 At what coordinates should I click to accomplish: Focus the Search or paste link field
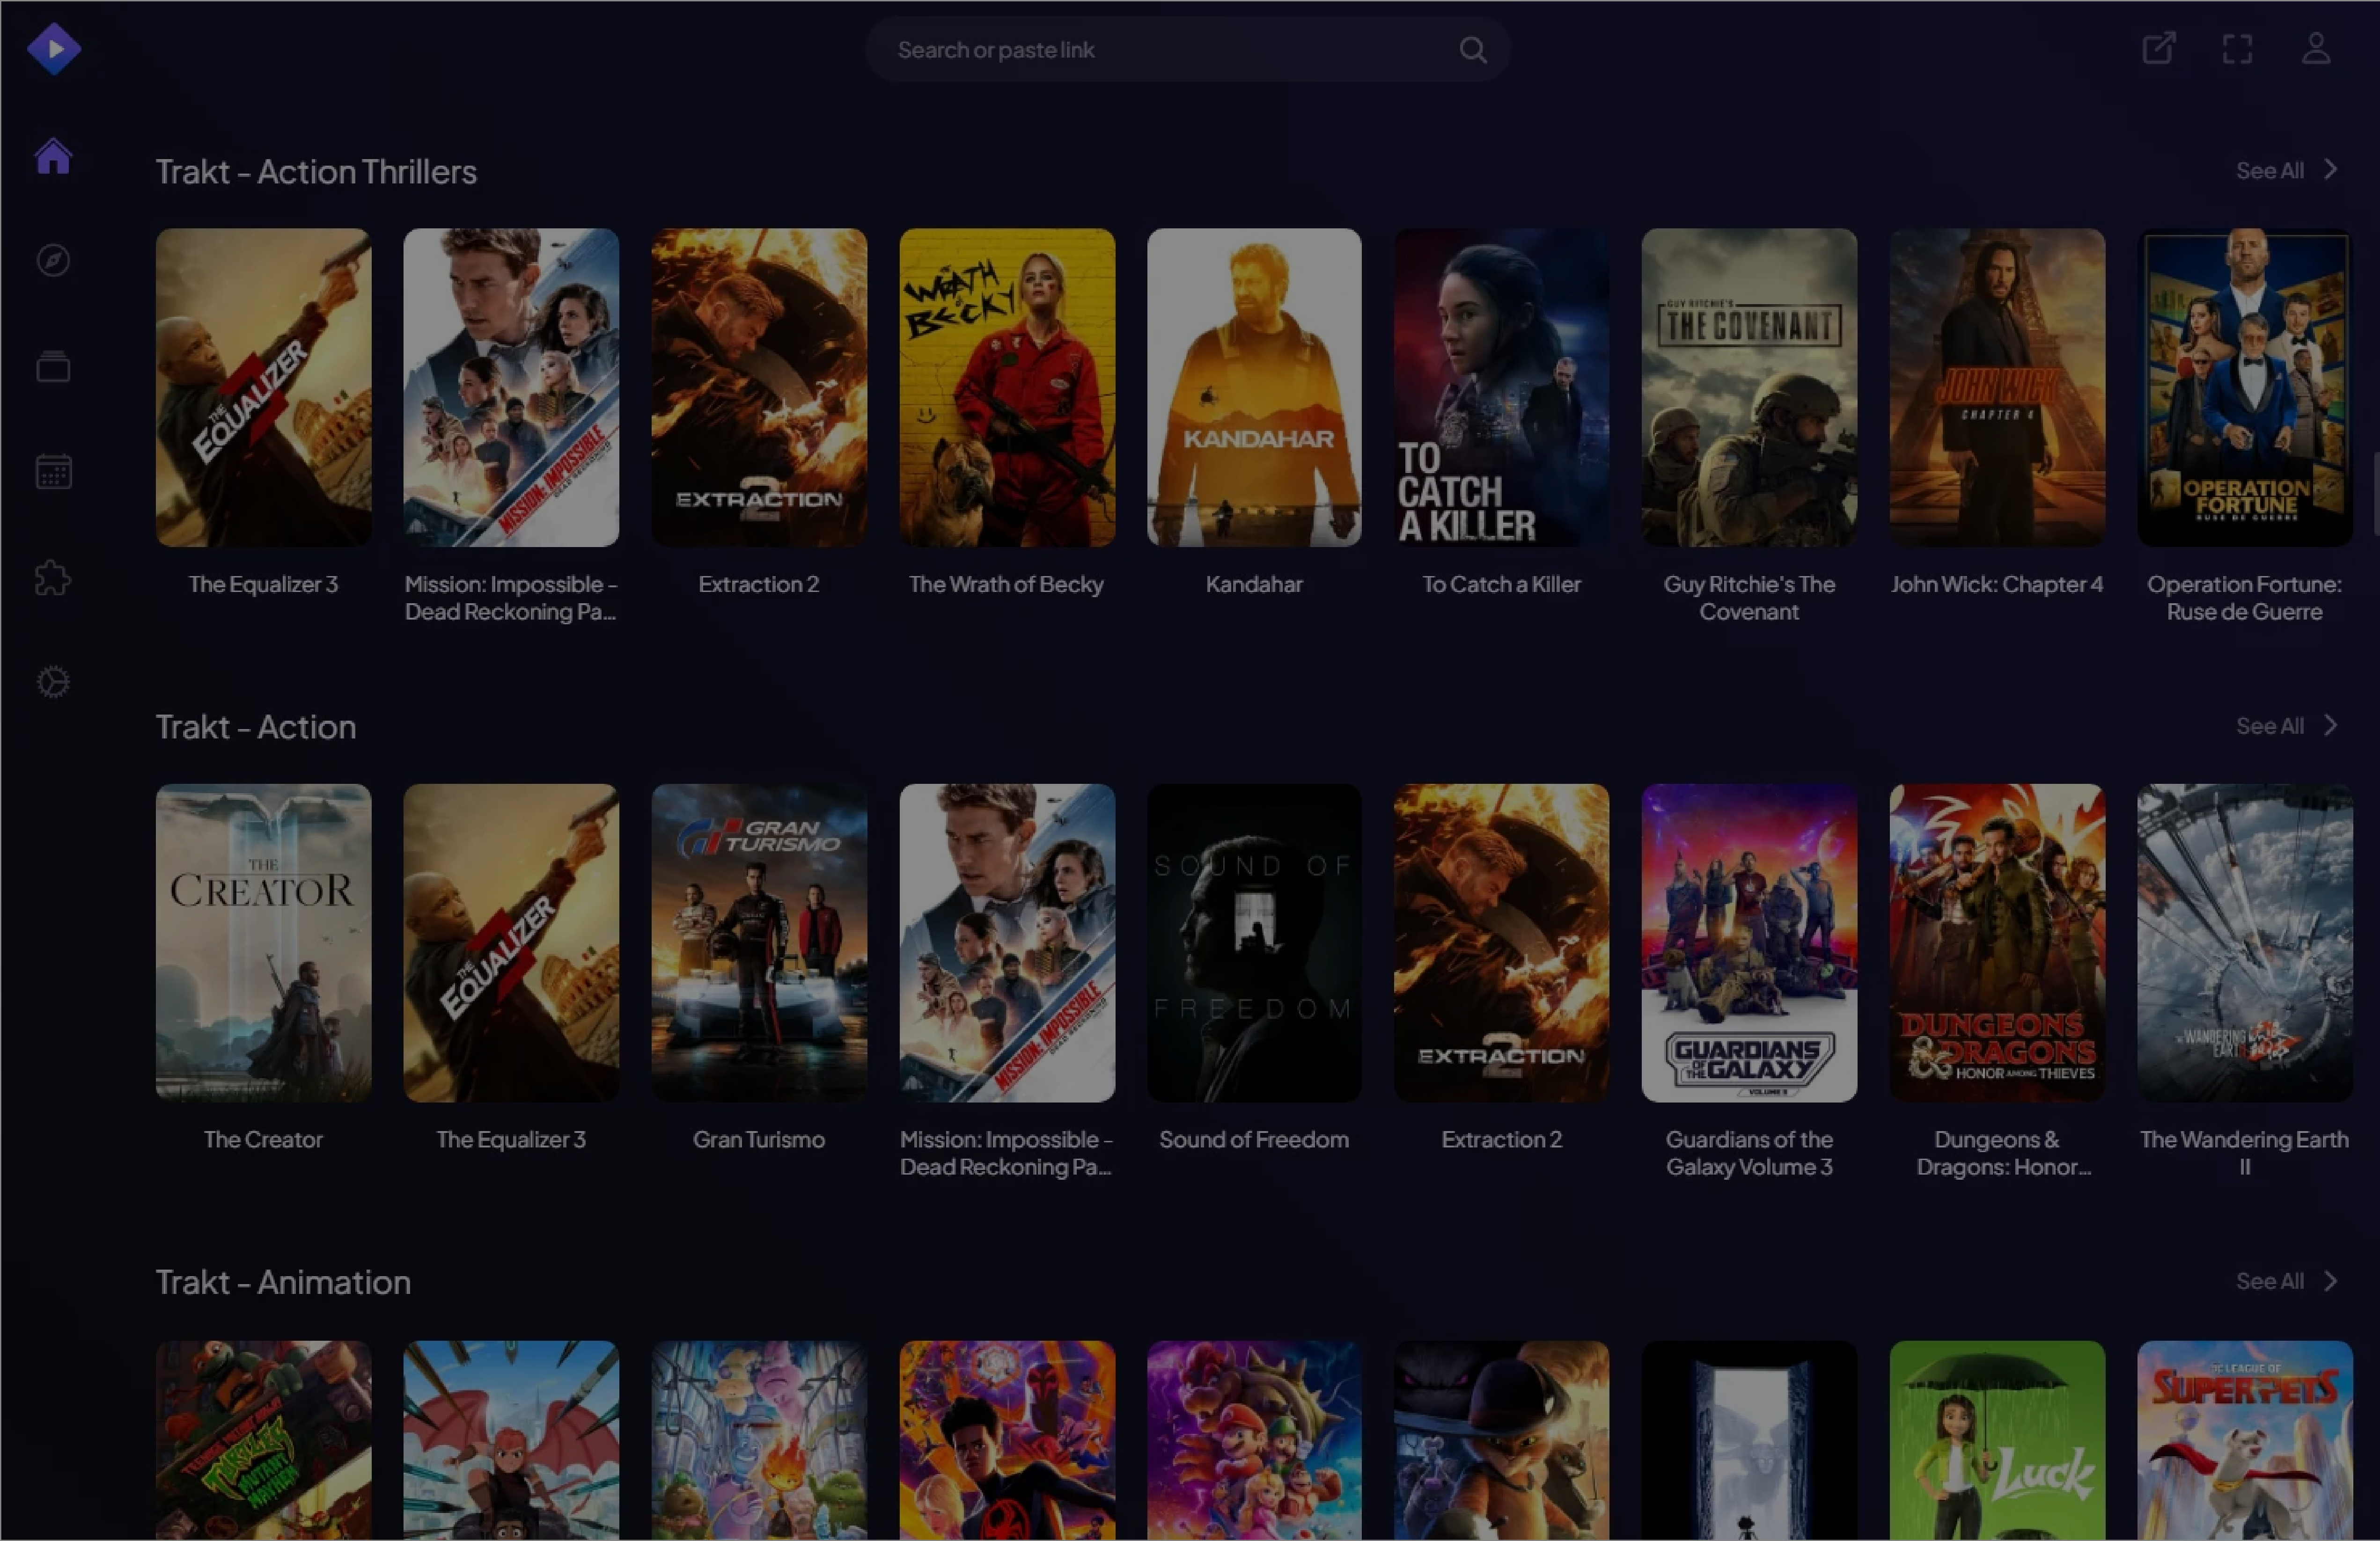point(1187,49)
